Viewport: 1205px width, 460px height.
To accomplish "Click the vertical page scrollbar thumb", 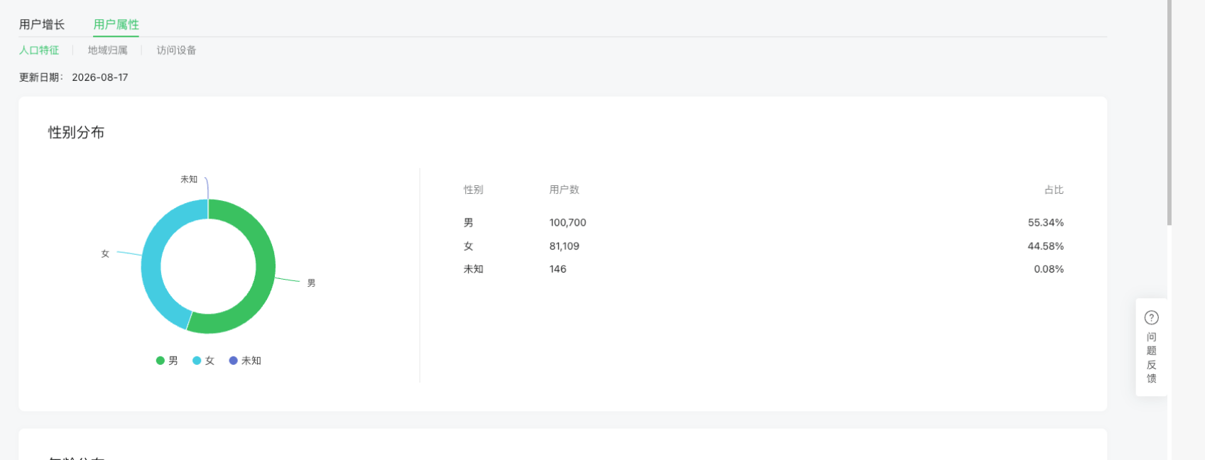I will [x=1169, y=112].
